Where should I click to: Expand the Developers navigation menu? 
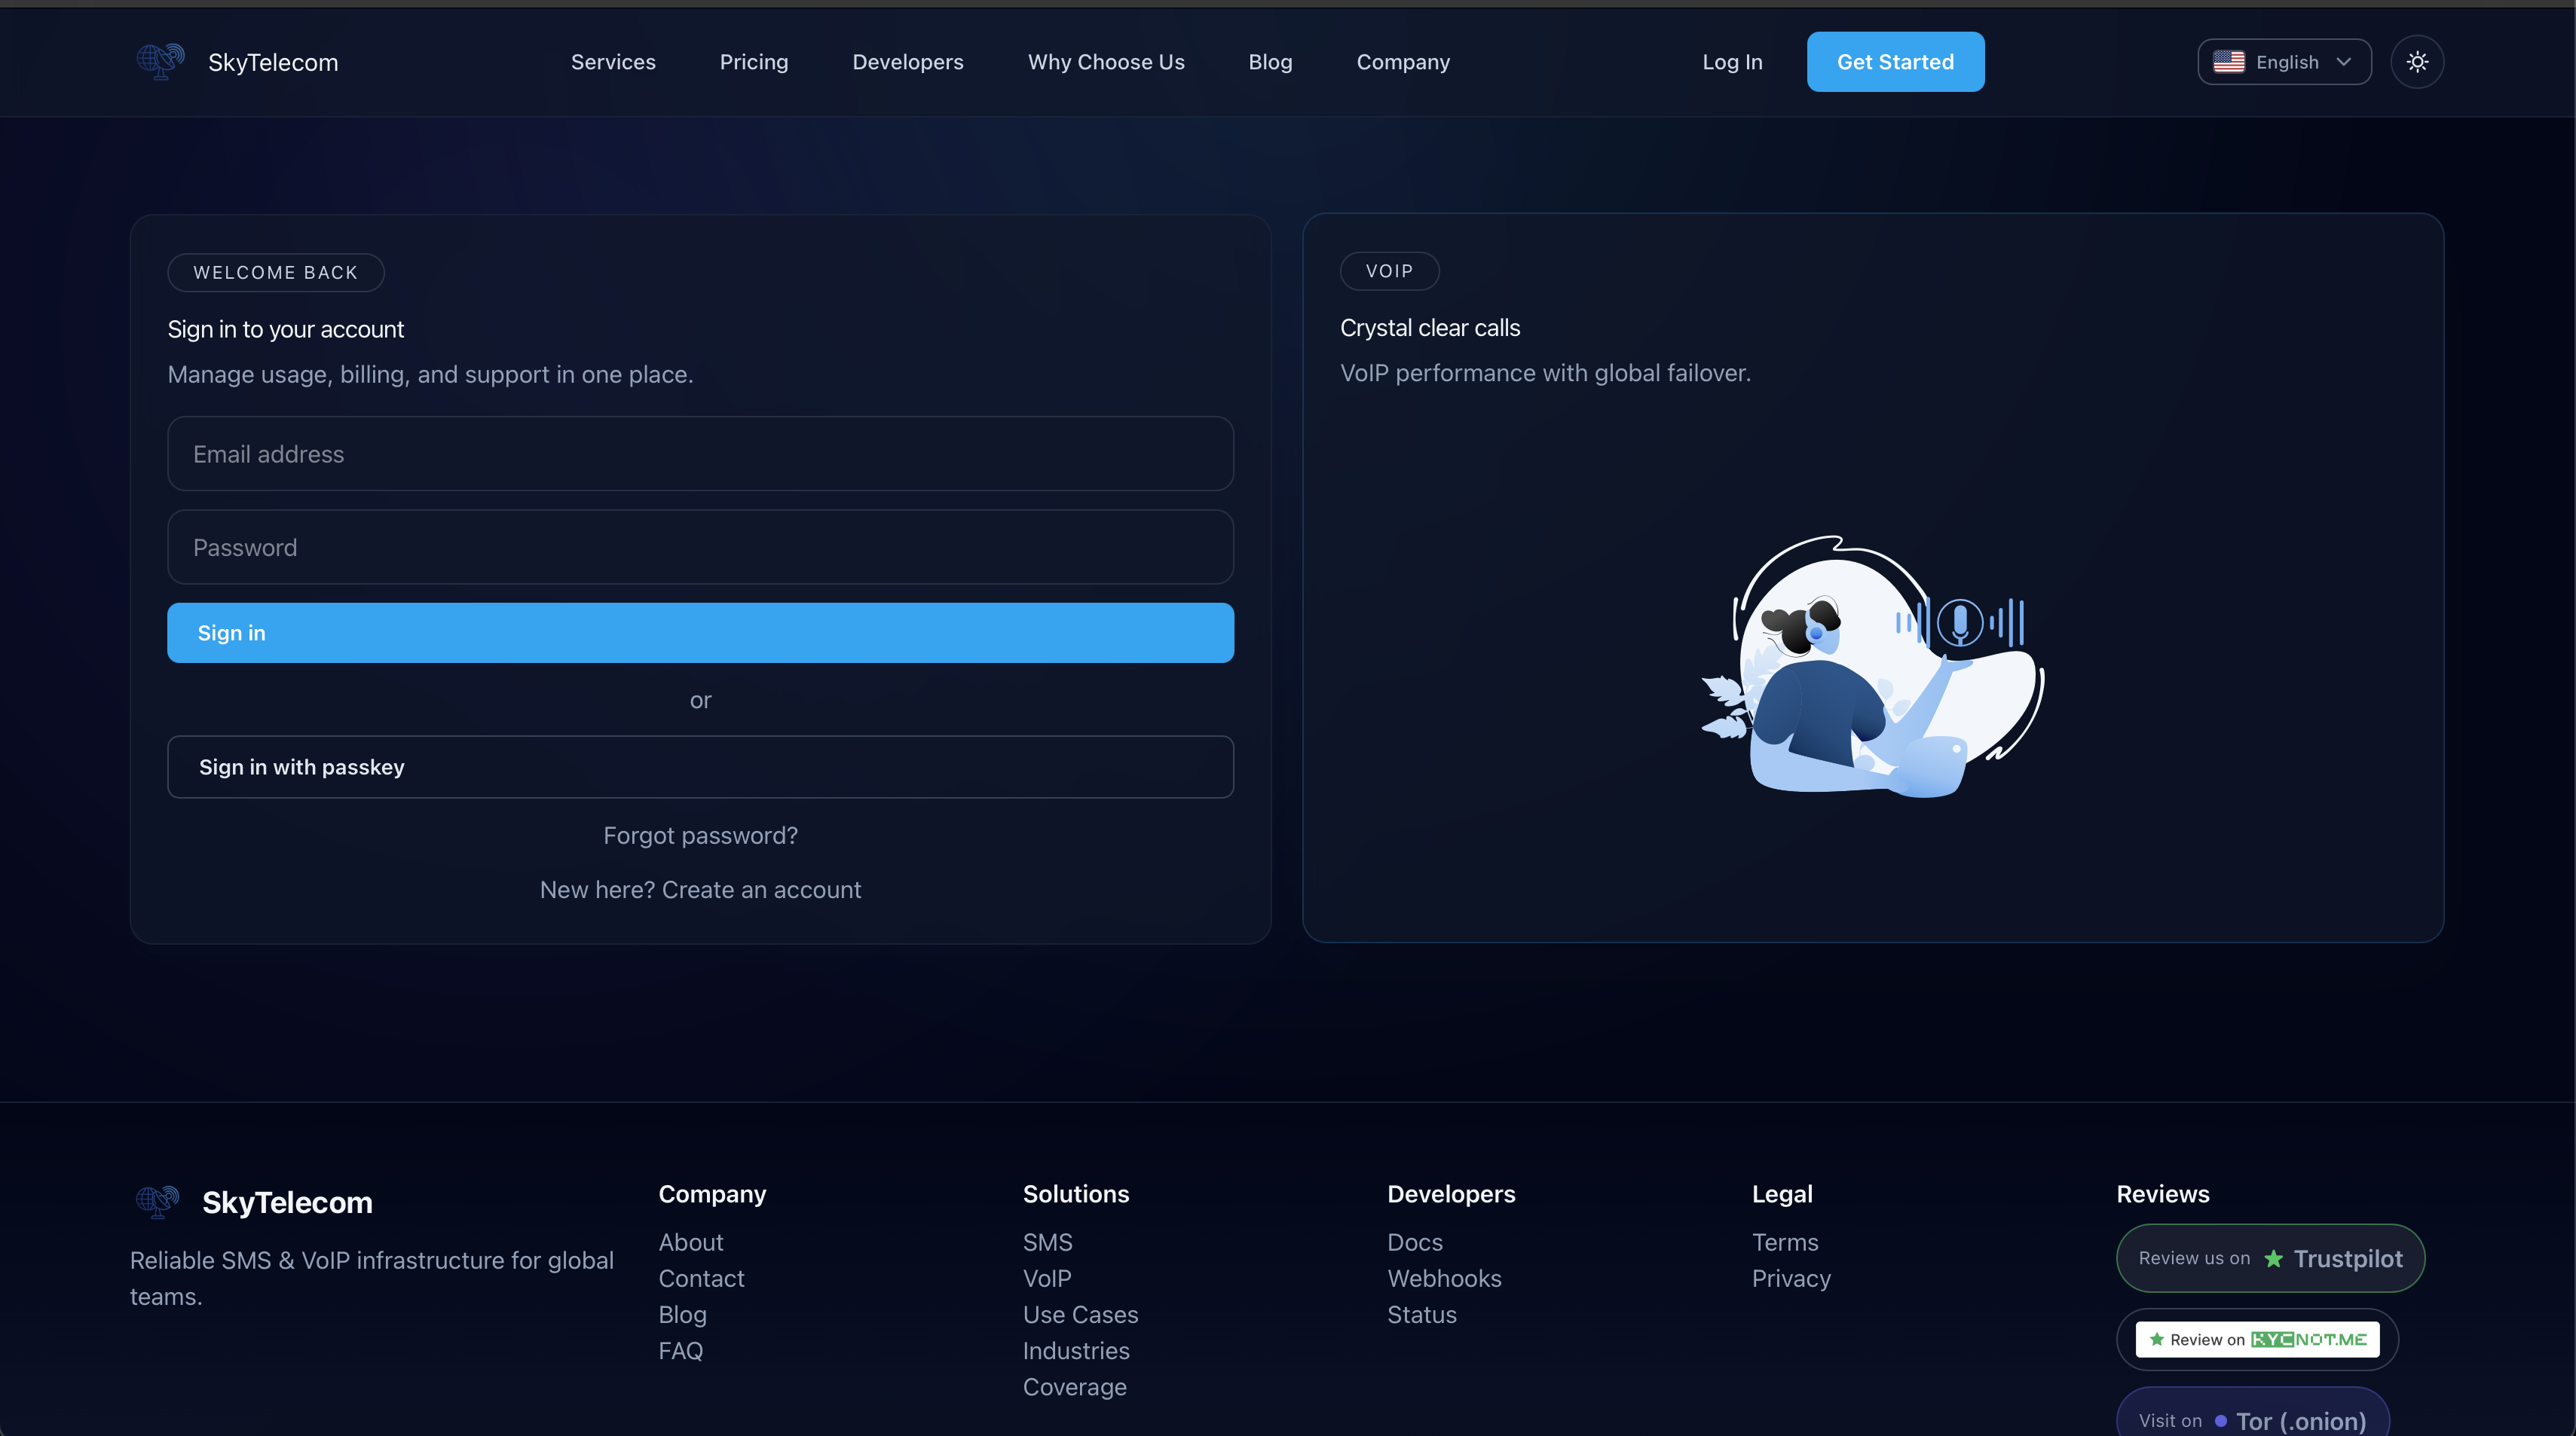click(x=908, y=61)
